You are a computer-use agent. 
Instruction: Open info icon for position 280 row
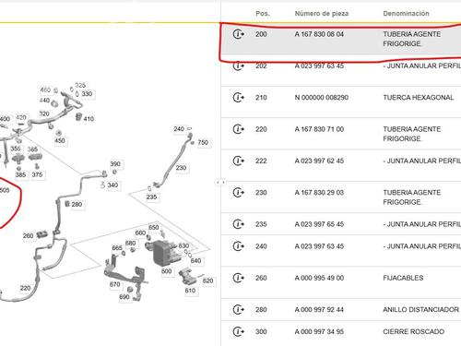click(x=239, y=309)
